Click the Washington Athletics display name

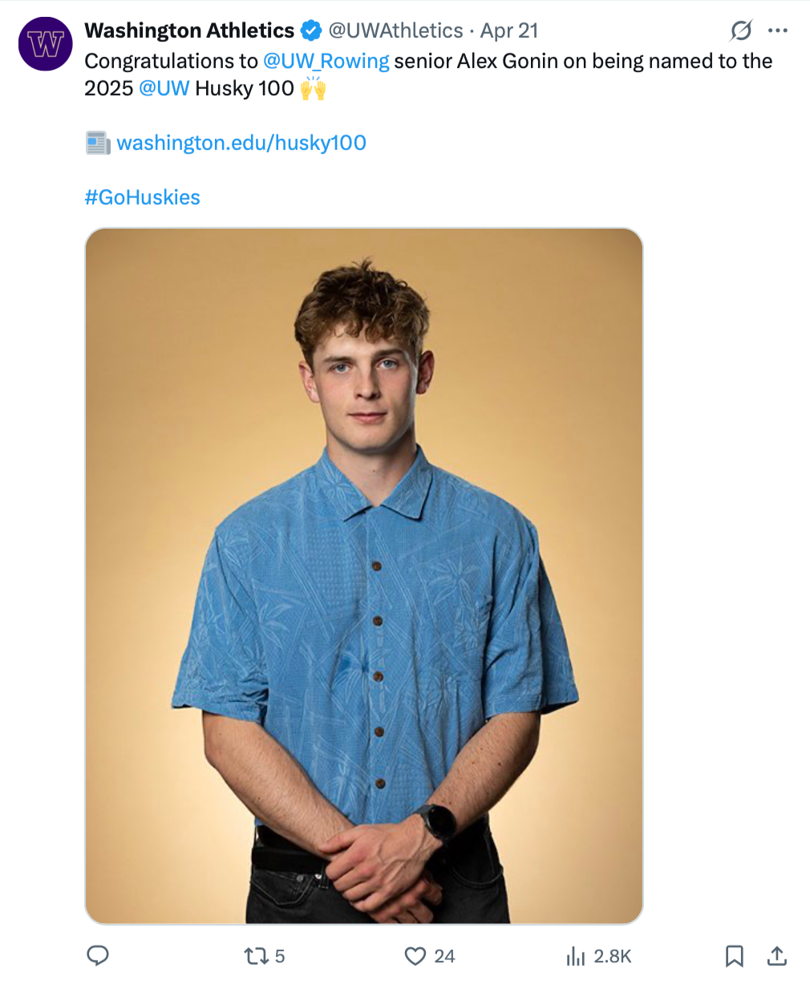pos(189,30)
